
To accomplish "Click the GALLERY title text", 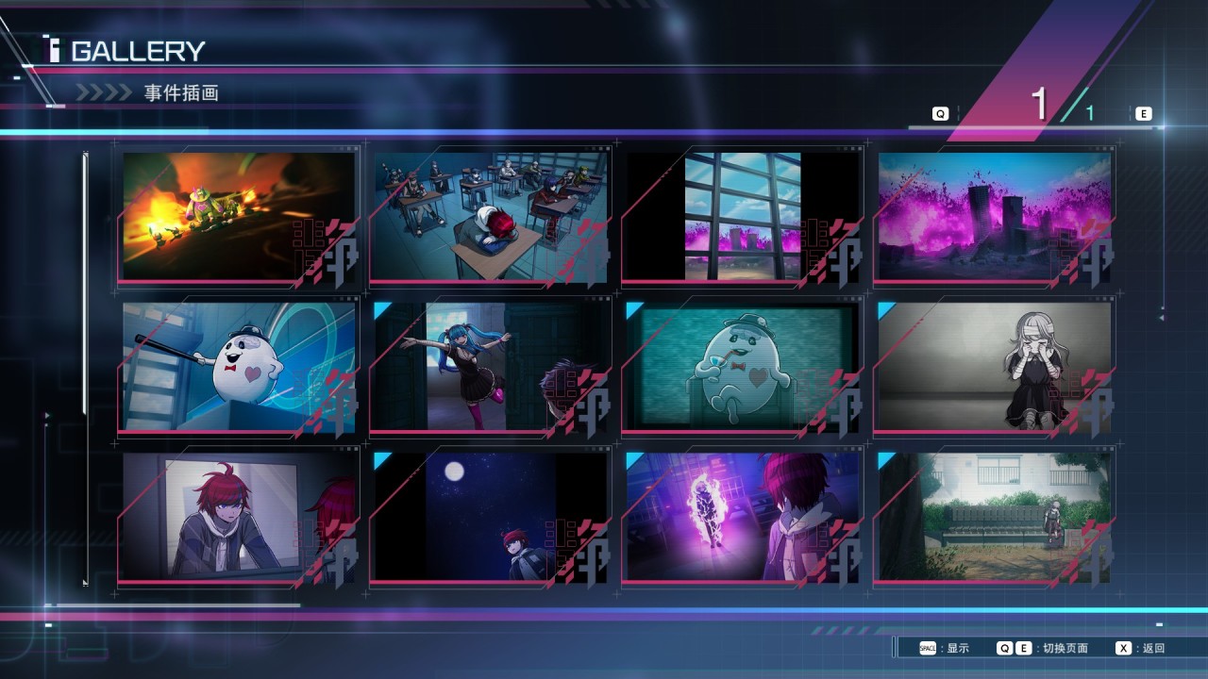I will pos(138,51).
